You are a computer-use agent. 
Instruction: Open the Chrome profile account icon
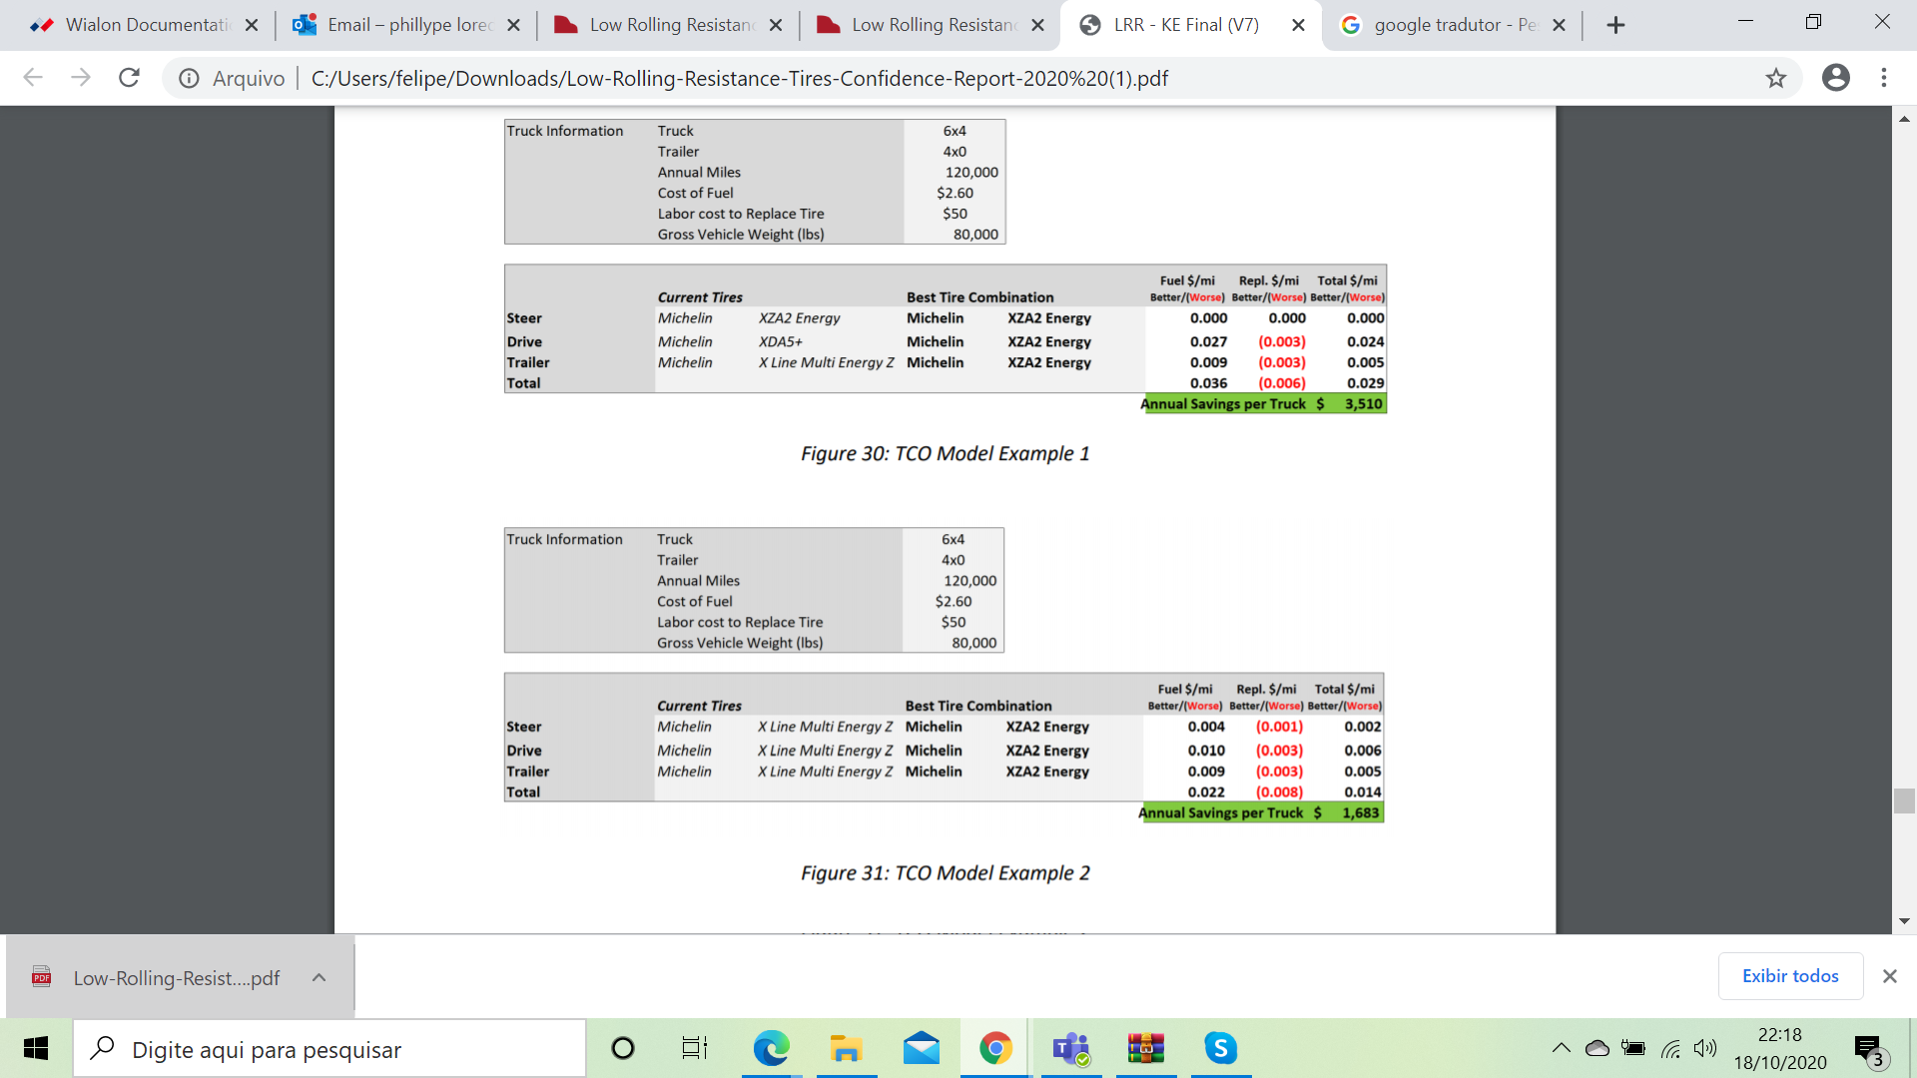pos(1835,78)
